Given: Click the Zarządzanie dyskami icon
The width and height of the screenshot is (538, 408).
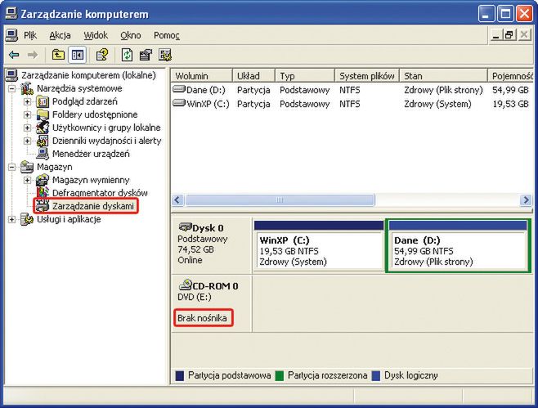Looking at the screenshot, I should 43,206.
